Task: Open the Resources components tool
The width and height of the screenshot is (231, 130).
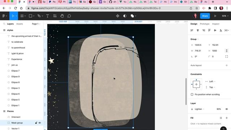Action: (x=55, y=16)
